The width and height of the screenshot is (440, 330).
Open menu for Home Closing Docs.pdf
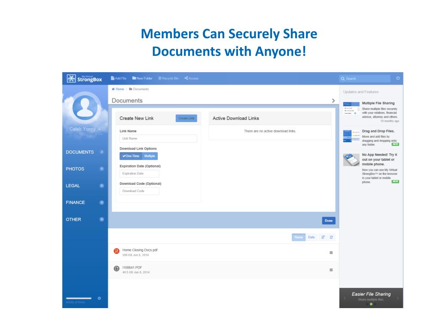coord(331,253)
